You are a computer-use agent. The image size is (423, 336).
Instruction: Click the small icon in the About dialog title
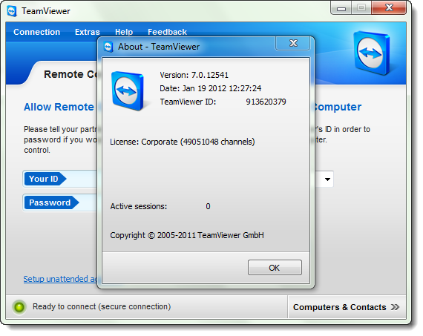(108, 47)
